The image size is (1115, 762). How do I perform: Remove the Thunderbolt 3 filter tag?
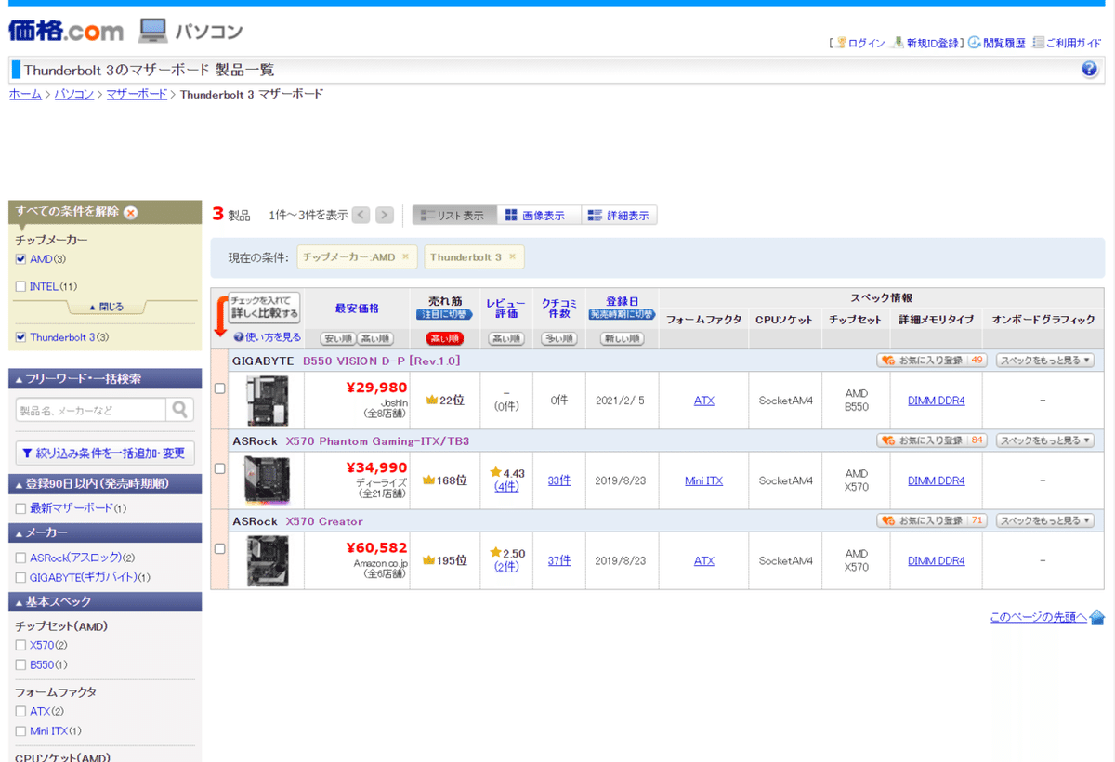click(512, 256)
